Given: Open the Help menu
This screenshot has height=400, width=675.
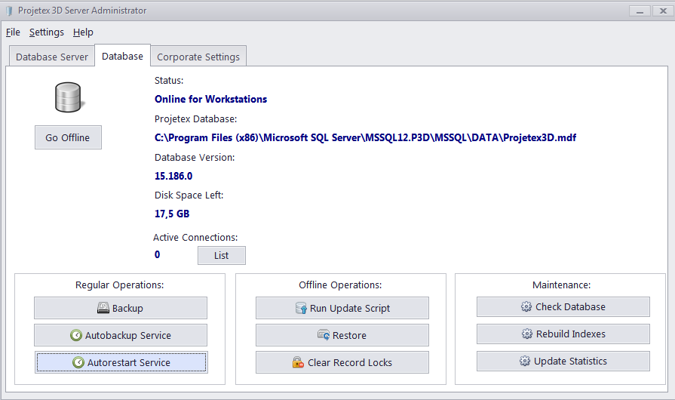Looking at the screenshot, I should coord(83,32).
